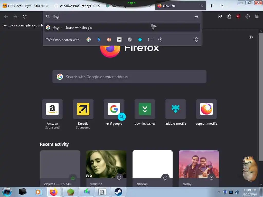
Task: Open the green lightning taskbar app
Action: click(86, 192)
